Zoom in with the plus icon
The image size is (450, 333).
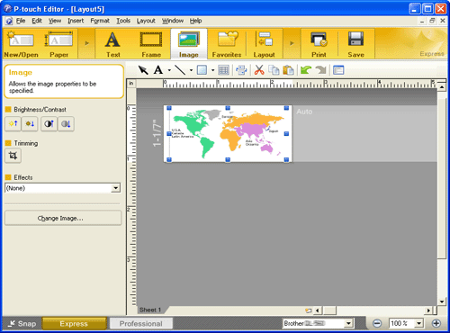[x=436, y=323]
